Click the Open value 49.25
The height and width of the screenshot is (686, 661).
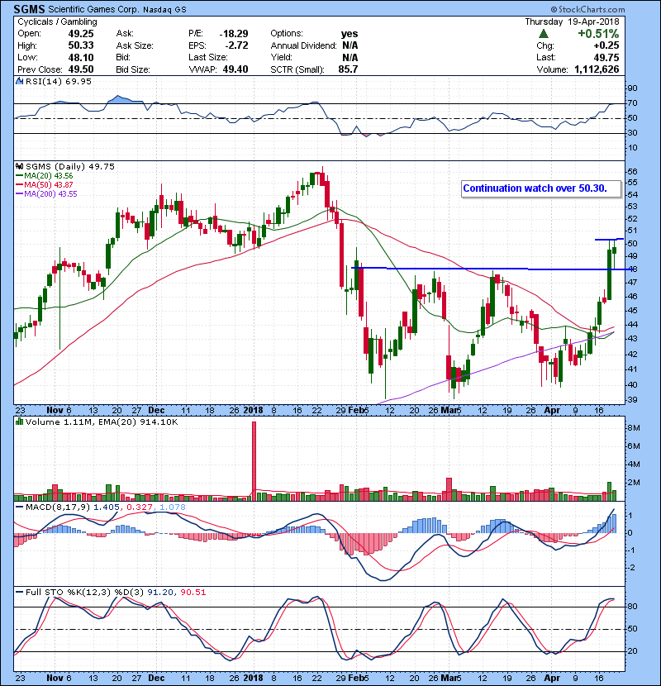[81, 34]
